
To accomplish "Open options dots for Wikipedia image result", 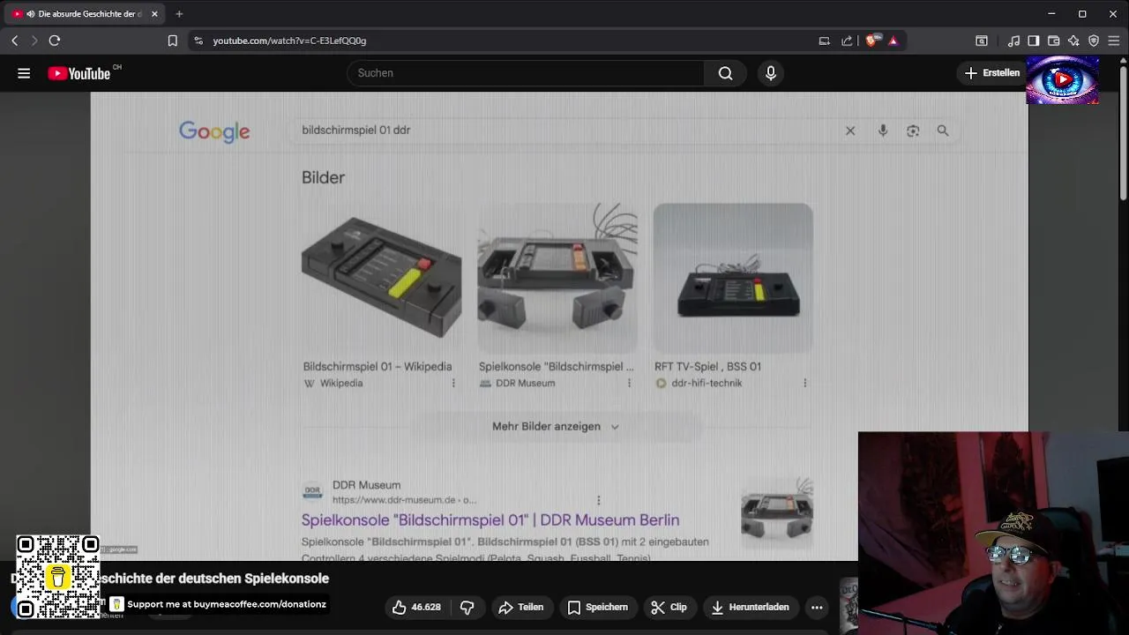I will pyautogui.click(x=453, y=383).
